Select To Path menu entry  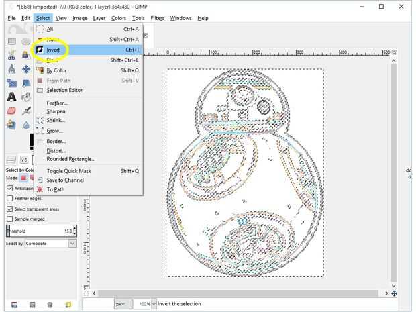[x=89, y=189]
